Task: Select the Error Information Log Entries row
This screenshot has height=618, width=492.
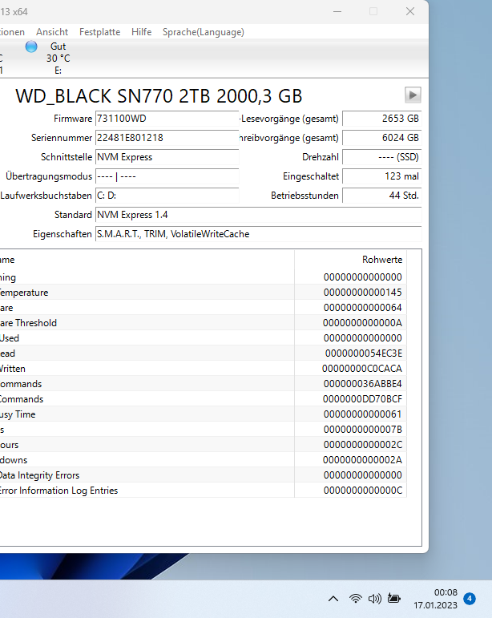Action: [x=204, y=491]
